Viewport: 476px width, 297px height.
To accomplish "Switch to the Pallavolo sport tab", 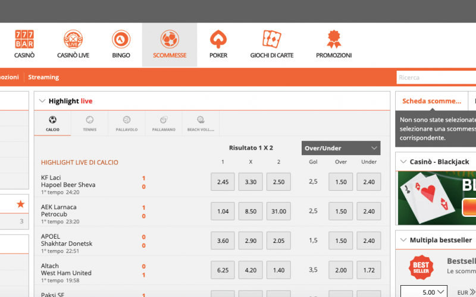I will [127, 124].
